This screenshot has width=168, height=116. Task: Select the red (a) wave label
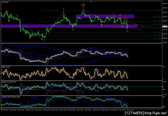click(x=83, y=5)
